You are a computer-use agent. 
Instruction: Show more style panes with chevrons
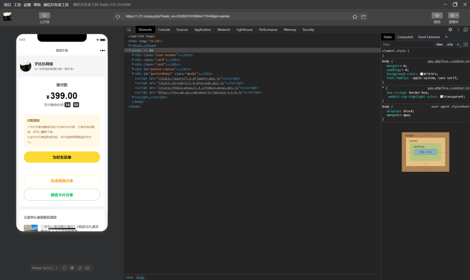pos(446,37)
